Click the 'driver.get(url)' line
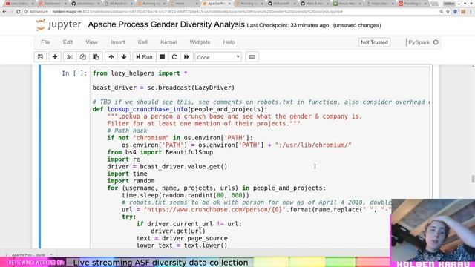 tap(178, 231)
